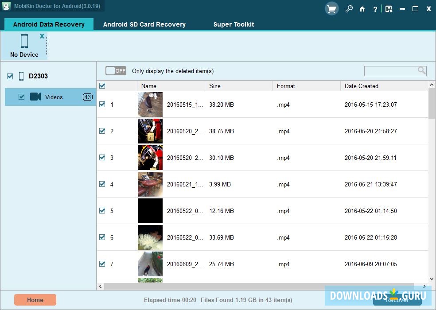
Task: Click the horizontal scrollbar right arrow
Action: 424,287
